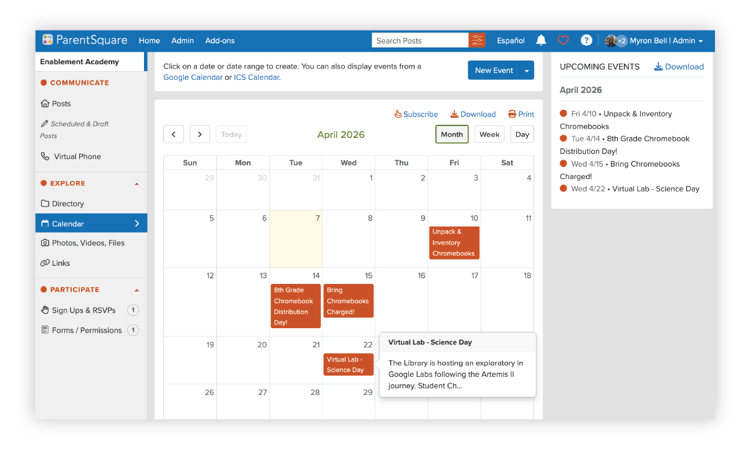
Task: Click the red heart appreciation icon
Action: point(563,41)
